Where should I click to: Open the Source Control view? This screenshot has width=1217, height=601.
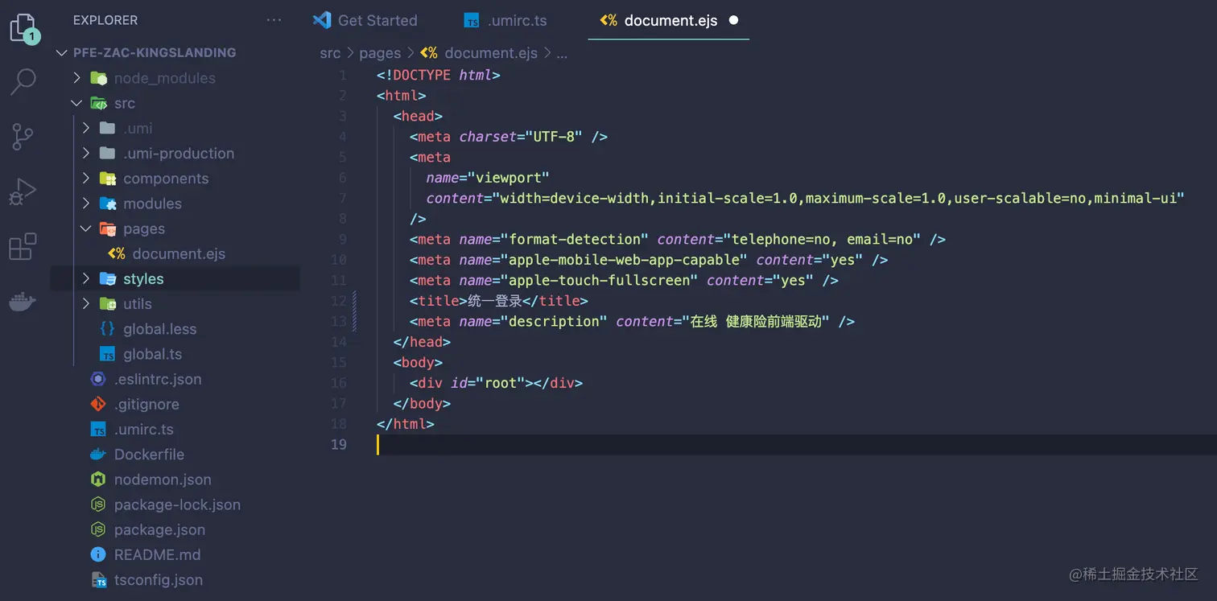click(23, 138)
